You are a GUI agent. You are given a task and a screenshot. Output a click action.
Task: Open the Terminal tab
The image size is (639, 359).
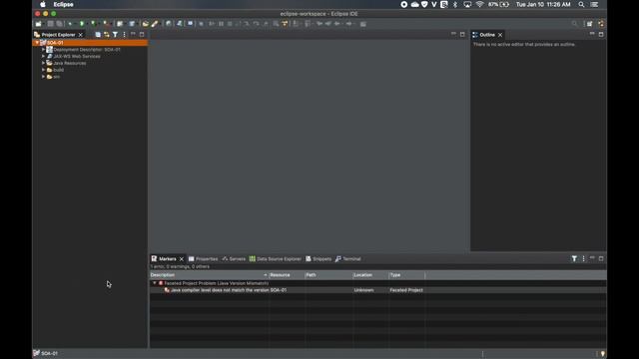[x=348, y=259]
